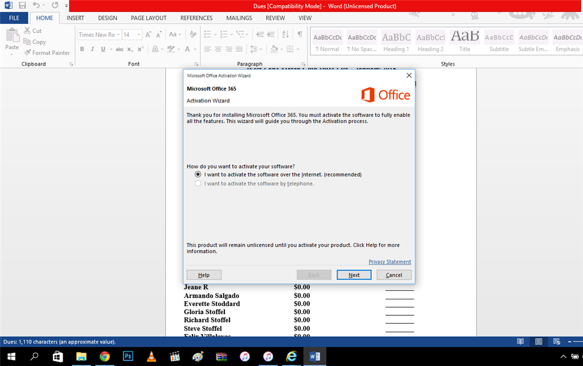Switch to the REFERENCES tab
Screen dimensions: 583x366
point(196,18)
